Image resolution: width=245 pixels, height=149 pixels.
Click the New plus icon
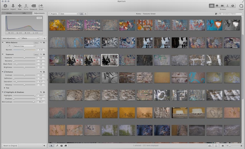coord(20,6)
